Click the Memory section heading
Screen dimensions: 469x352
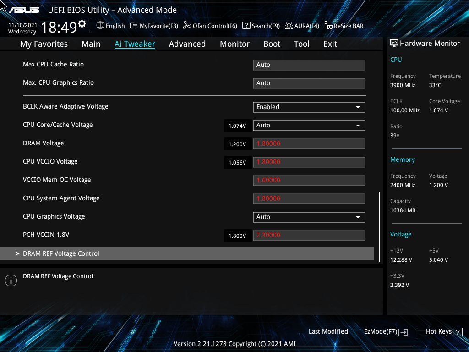pos(402,160)
